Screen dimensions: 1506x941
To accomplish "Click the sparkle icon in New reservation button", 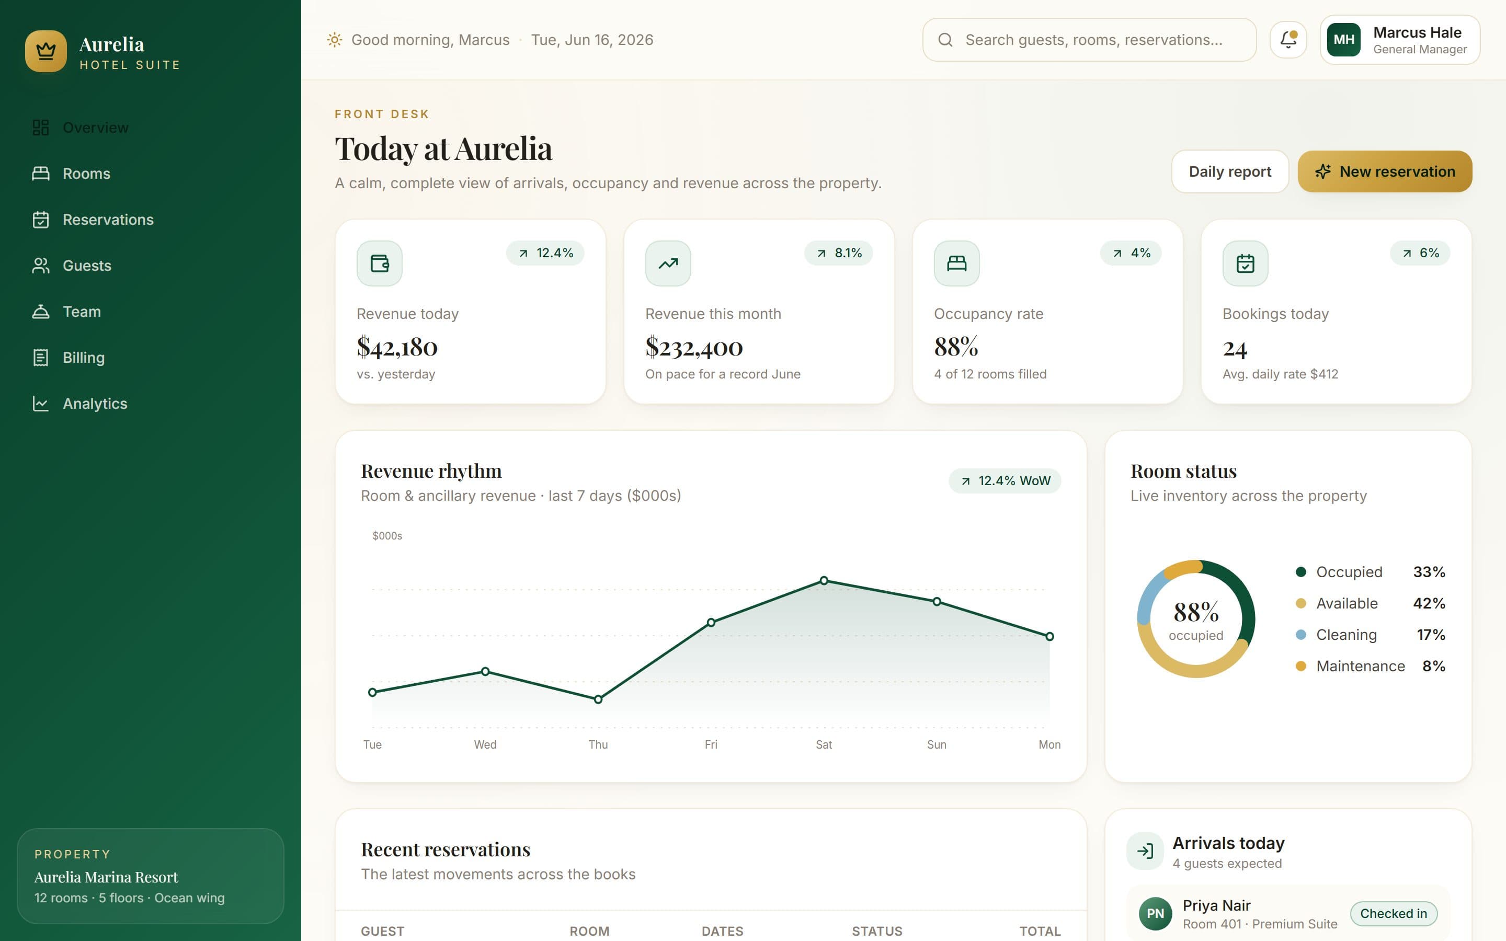I will pyautogui.click(x=1323, y=171).
